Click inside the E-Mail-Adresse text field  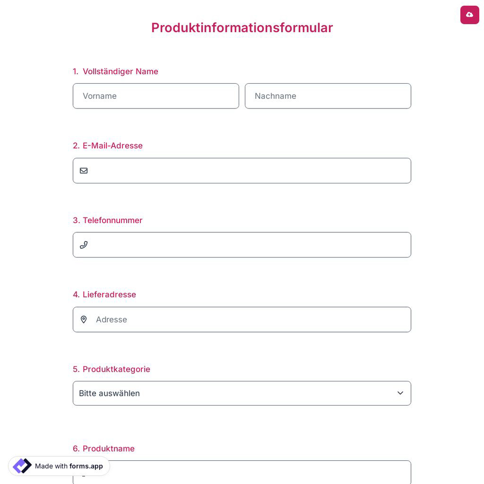pos(242,170)
